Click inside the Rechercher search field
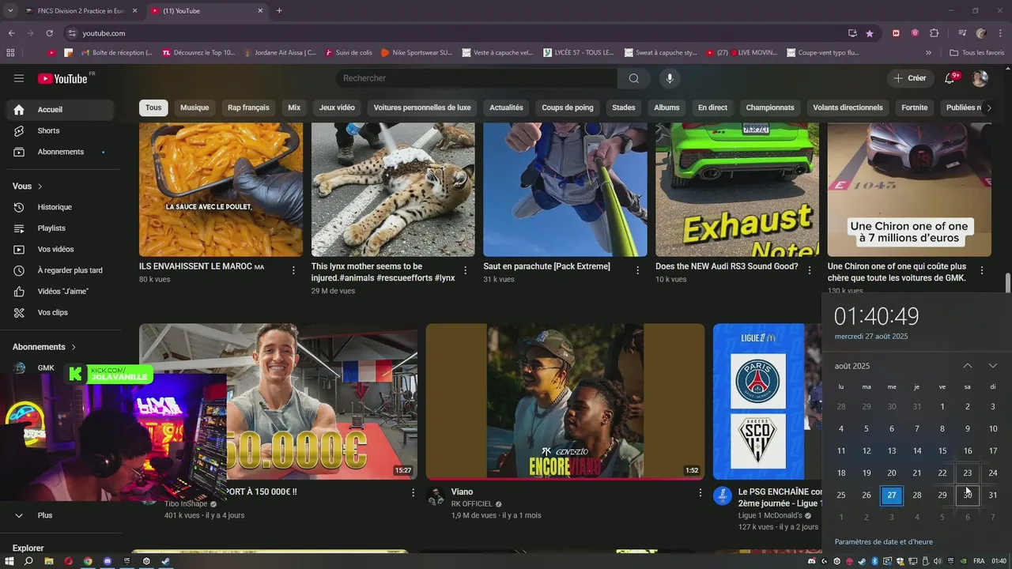The width and height of the screenshot is (1012, 569). click(x=477, y=78)
